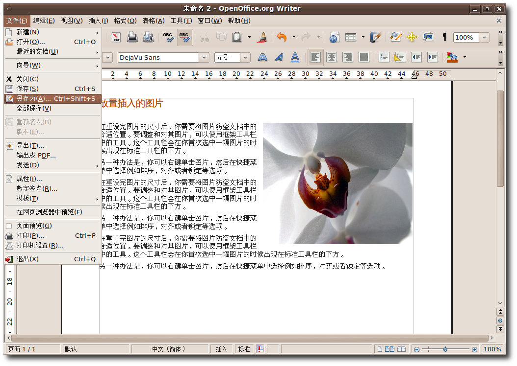Select 在网页浏览器中预览 menu entry
Screen dimensions: 517x366
[x=53, y=212]
